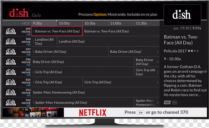Select dish cinema logo for channel 508
This screenshot has height=128, width=209.
[11, 42]
